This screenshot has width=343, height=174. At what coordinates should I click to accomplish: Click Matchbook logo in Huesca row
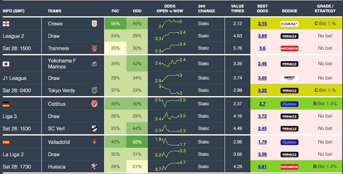[x=289, y=167]
